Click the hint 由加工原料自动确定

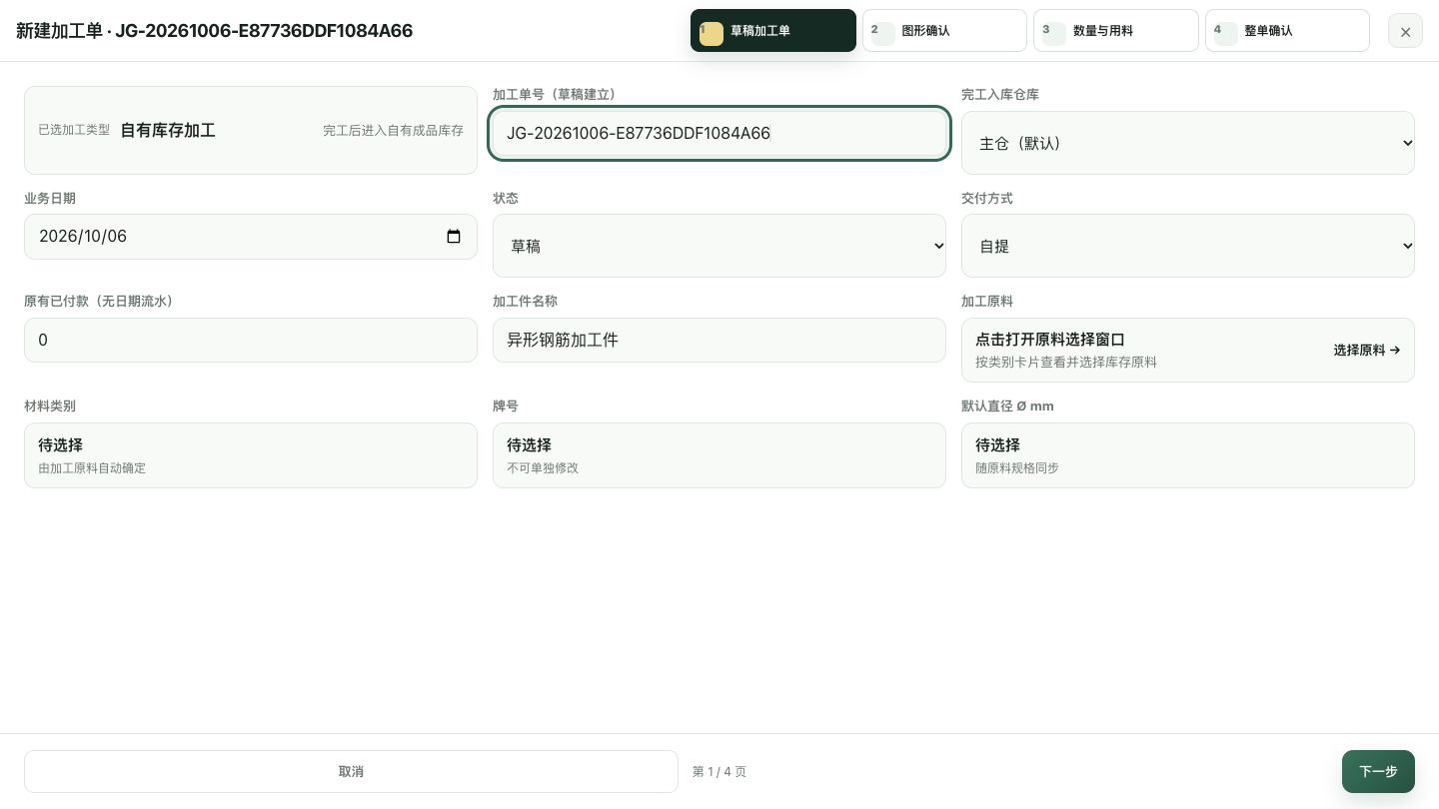click(92, 468)
